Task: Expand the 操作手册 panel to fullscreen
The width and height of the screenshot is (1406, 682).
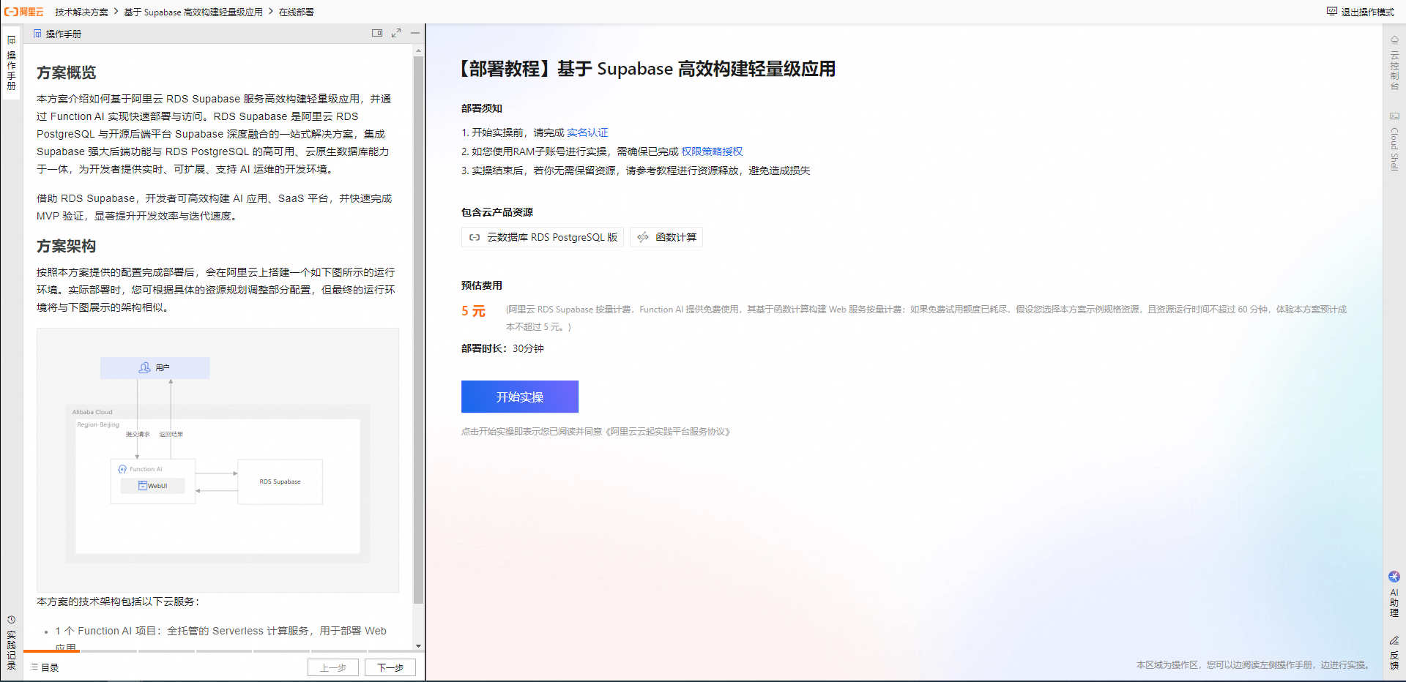Action: [396, 33]
